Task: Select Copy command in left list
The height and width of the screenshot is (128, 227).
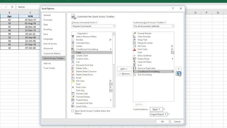Action: coord(92,52)
